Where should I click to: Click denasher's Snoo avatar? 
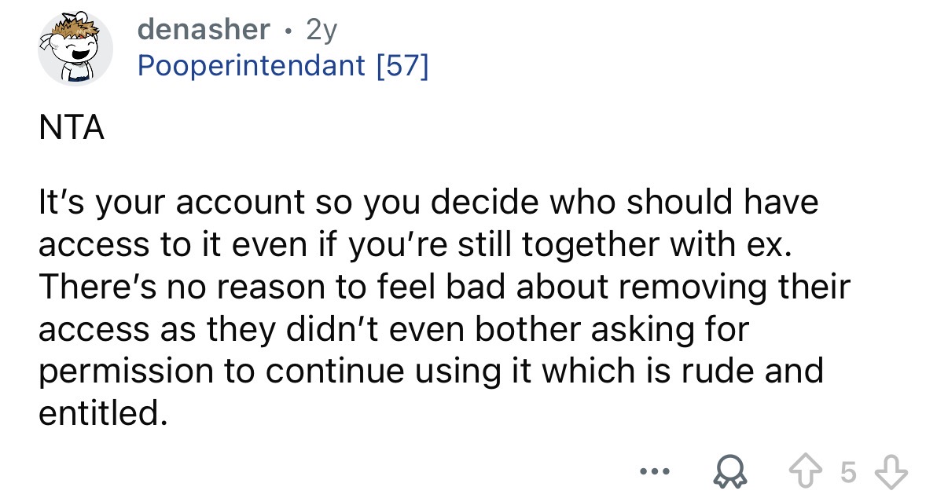[76, 48]
